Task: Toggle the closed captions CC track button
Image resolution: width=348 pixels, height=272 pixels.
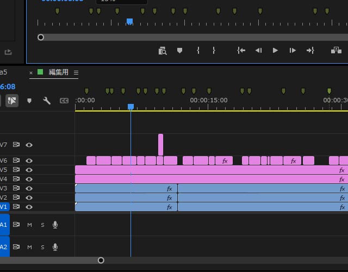Action: tap(64, 101)
